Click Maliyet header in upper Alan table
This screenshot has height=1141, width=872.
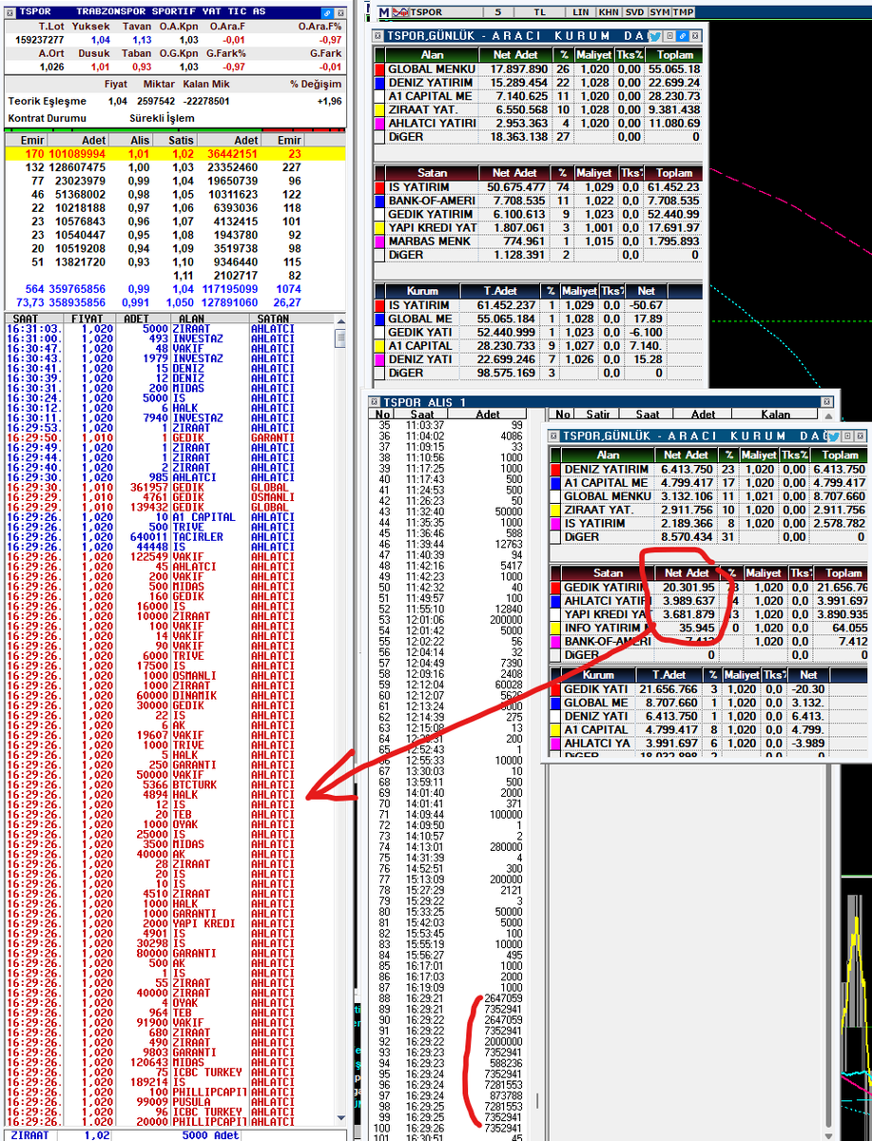[x=594, y=54]
